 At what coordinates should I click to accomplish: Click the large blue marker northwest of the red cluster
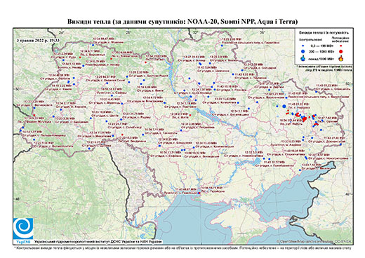tap(284, 107)
